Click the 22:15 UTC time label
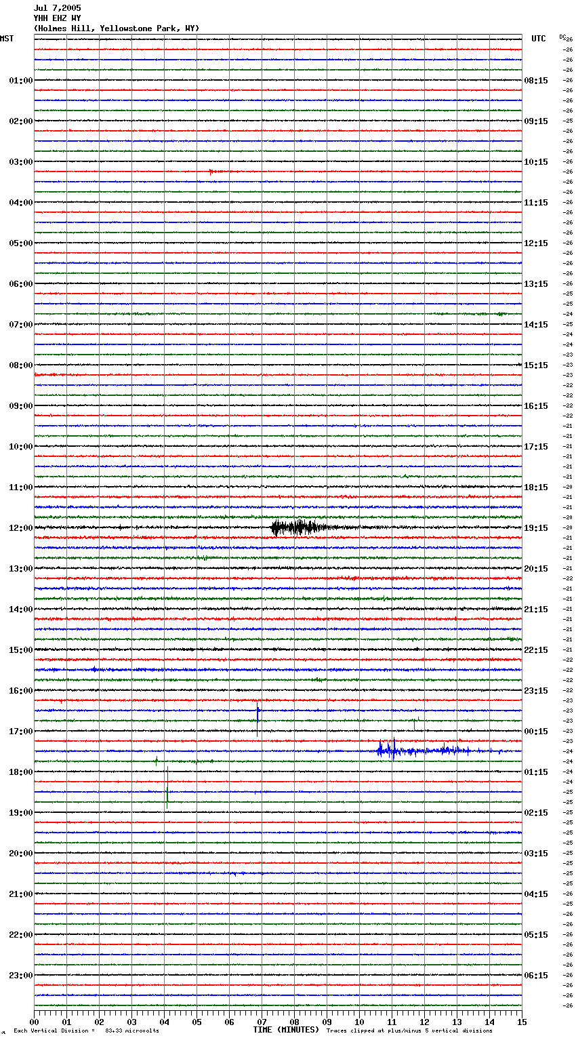 (x=536, y=650)
